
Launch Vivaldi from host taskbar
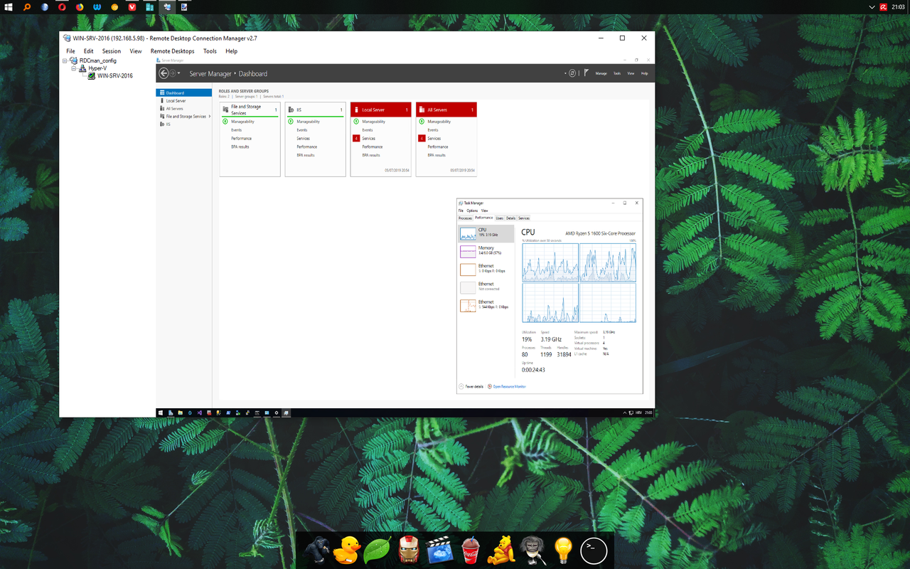tap(132, 7)
